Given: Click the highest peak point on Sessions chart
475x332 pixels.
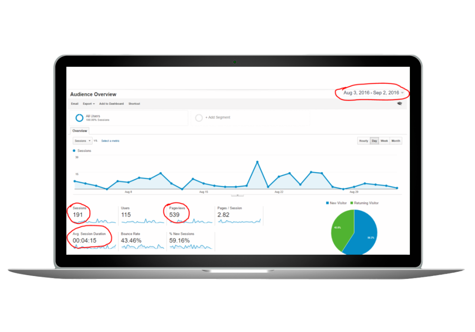Looking at the screenshot, I should (257, 162).
